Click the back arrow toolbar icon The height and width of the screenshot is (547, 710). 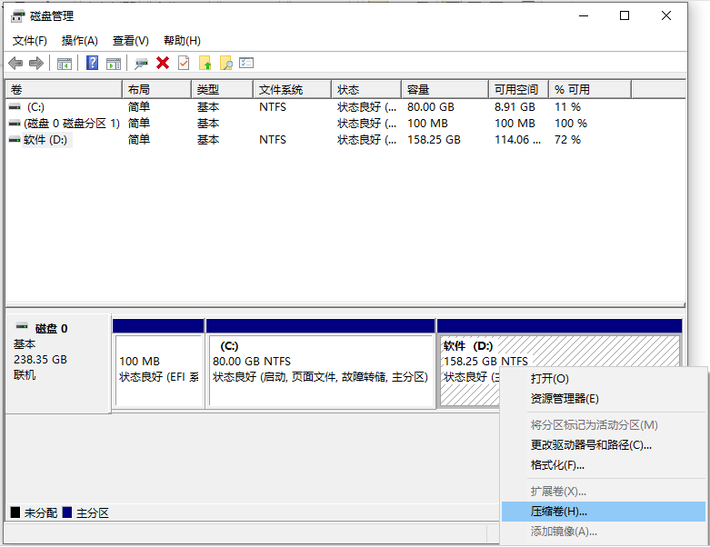[15, 63]
